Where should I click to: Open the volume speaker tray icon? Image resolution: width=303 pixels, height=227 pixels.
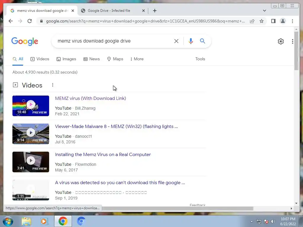point(273,222)
